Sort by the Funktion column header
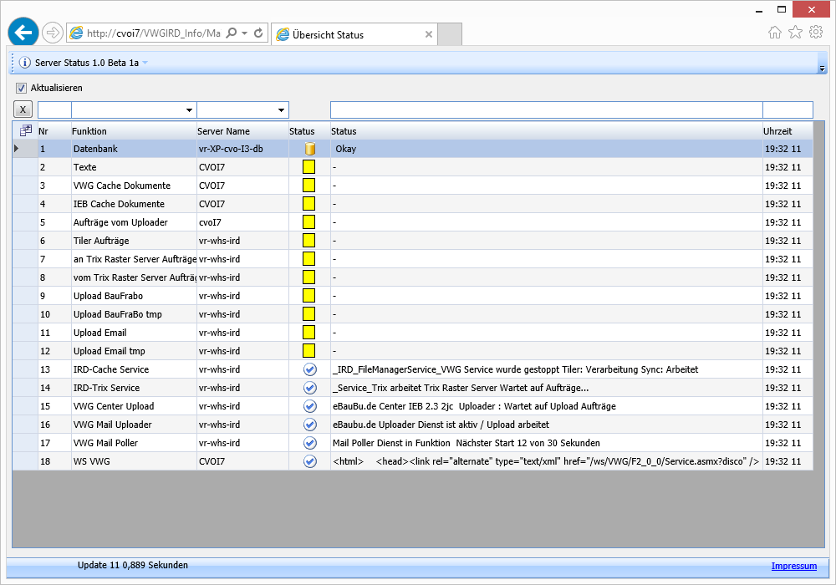This screenshot has width=836, height=585. [134, 131]
